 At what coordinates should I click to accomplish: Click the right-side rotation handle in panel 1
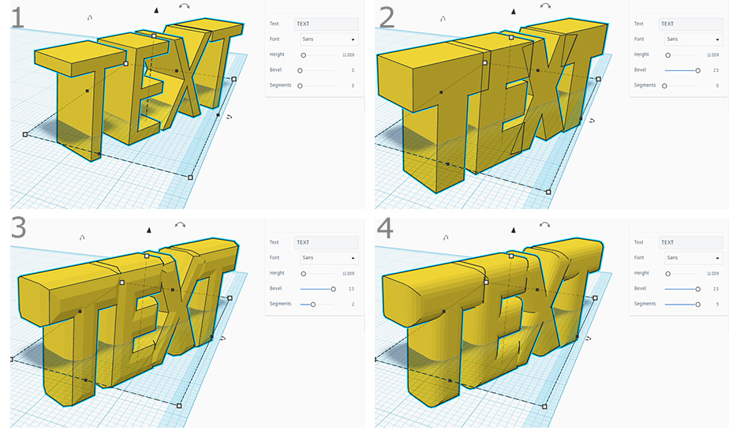click(x=229, y=116)
